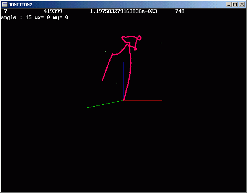Click the number 748 in the top row
This screenshot has height=193, width=247.
point(180,11)
